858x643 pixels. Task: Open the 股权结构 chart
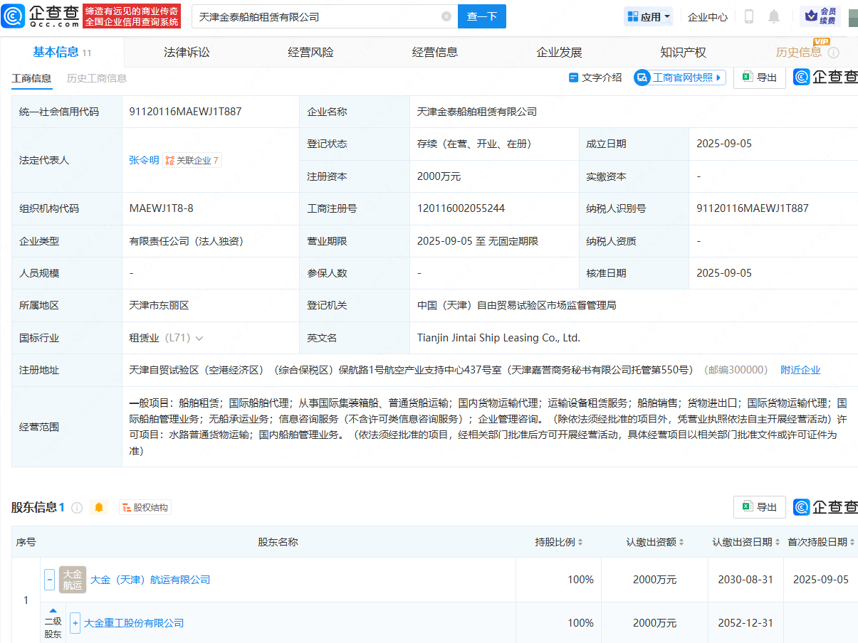(x=145, y=507)
